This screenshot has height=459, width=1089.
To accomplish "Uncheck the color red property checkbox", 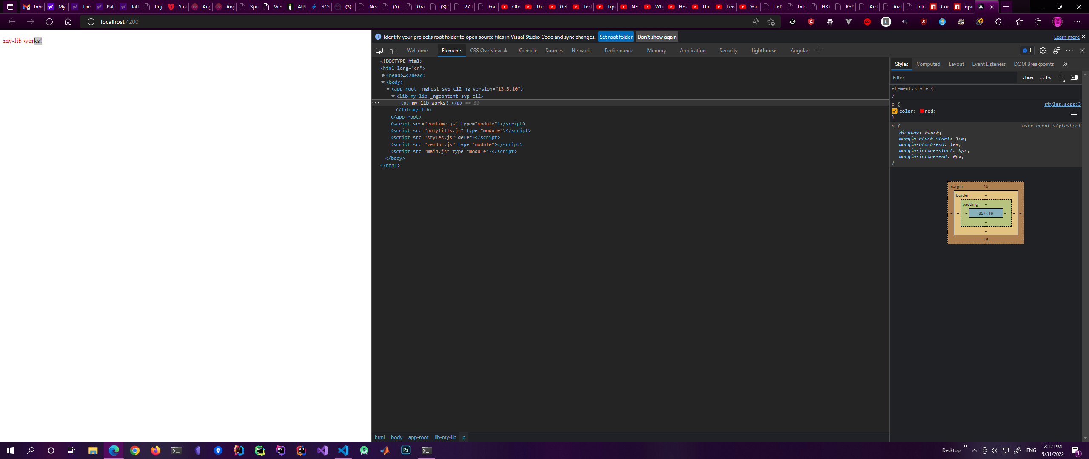I will 895,111.
